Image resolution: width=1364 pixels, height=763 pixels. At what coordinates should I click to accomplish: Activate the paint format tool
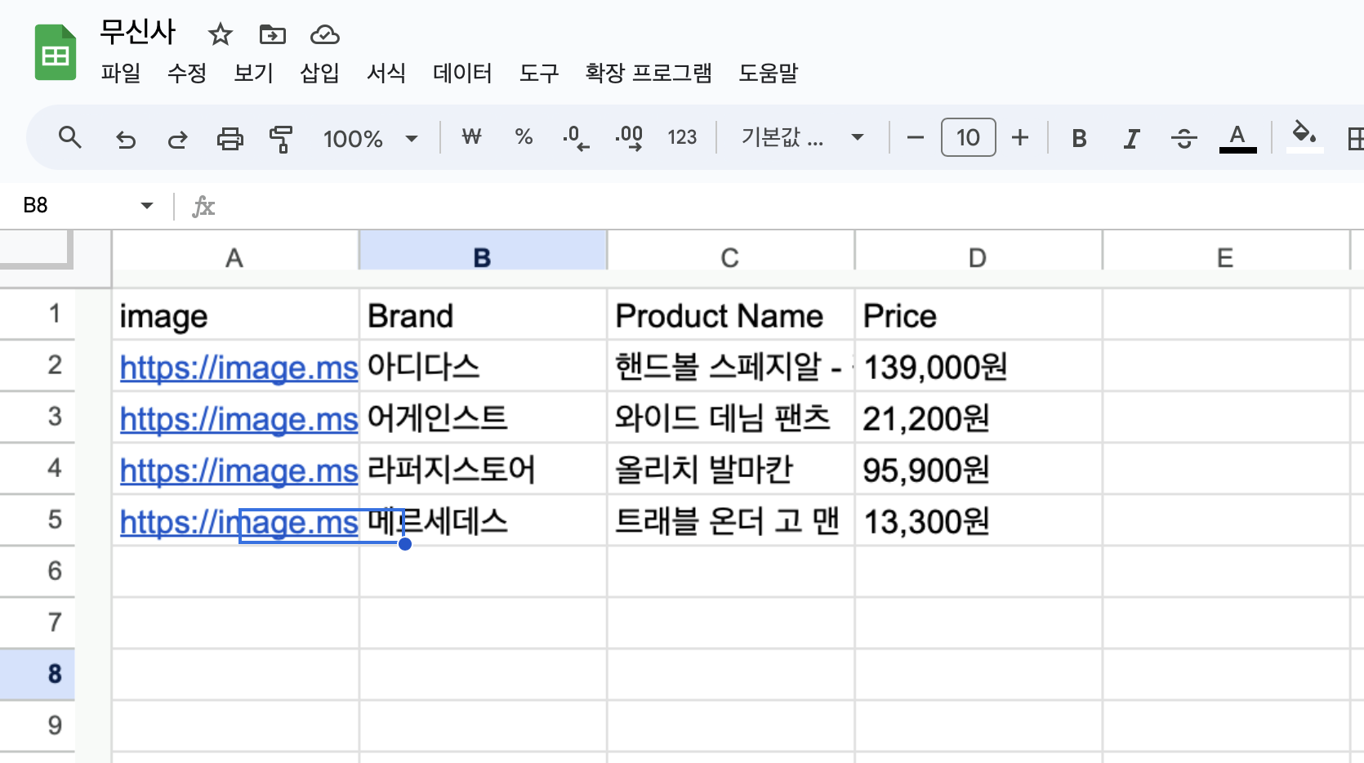pyautogui.click(x=281, y=139)
